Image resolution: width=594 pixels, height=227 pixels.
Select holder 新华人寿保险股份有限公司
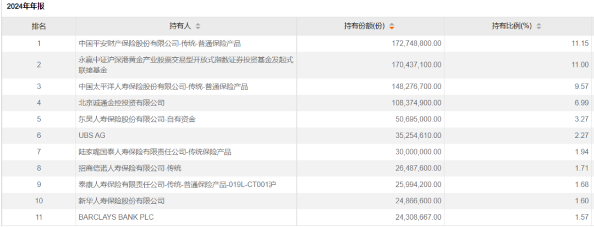(122, 201)
